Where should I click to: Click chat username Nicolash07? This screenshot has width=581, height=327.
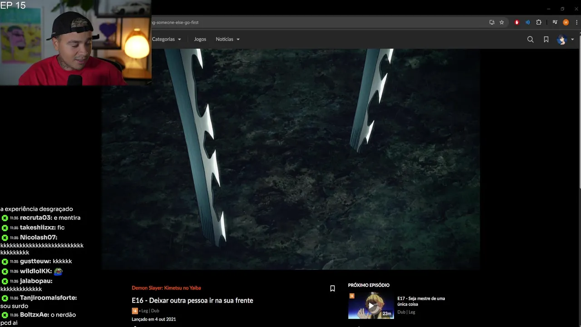(x=39, y=238)
